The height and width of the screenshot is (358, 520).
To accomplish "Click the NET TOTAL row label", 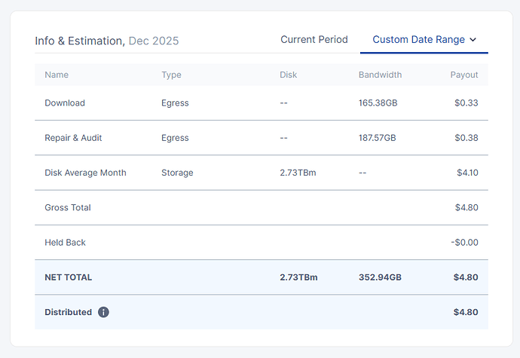I will click(x=69, y=277).
